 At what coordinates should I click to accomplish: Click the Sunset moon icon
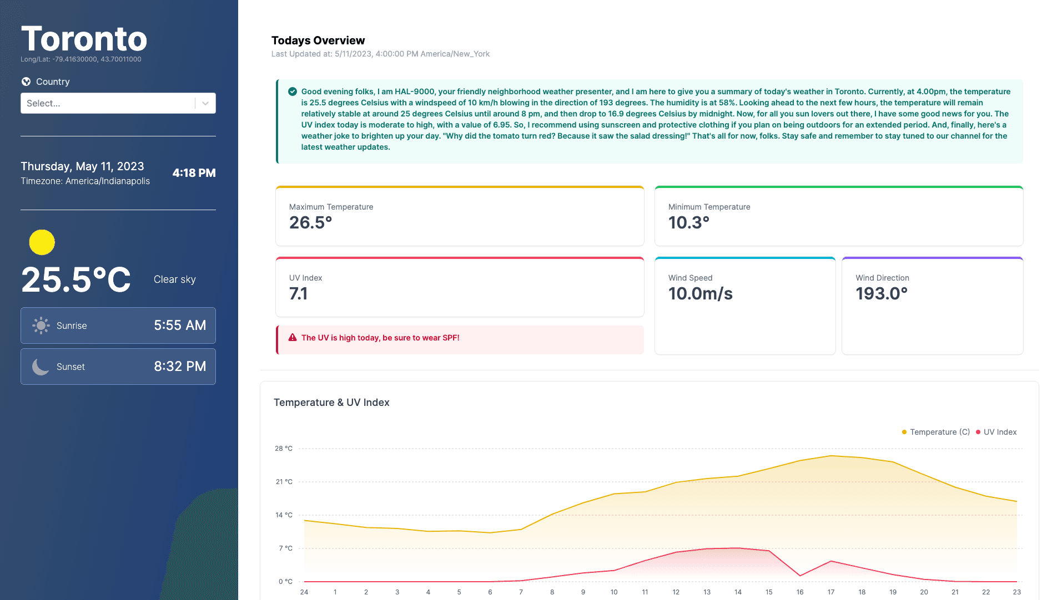(41, 367)
